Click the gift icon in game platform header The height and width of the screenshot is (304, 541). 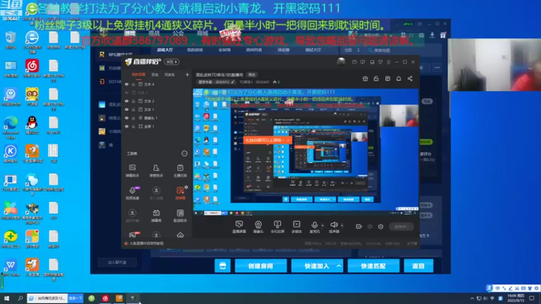[444, 35]
